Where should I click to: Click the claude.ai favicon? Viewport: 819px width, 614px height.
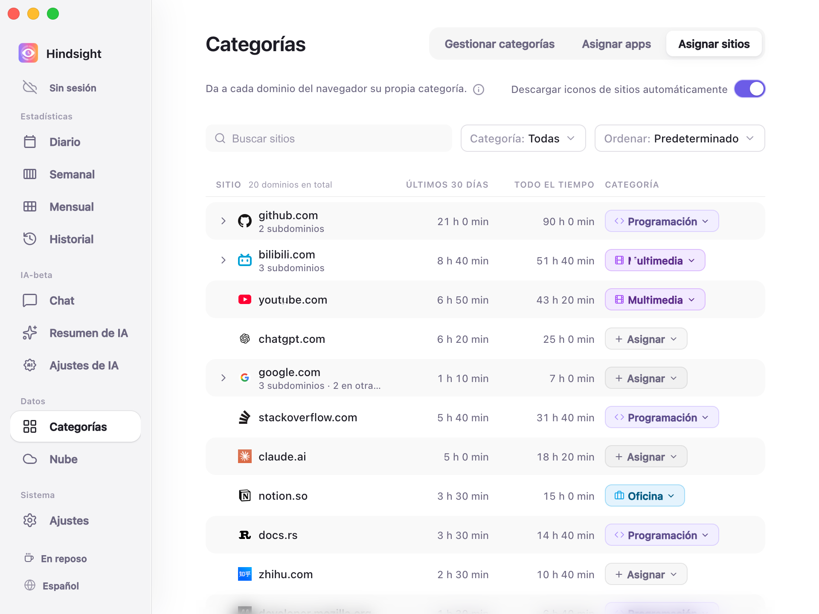pos(245,456)
